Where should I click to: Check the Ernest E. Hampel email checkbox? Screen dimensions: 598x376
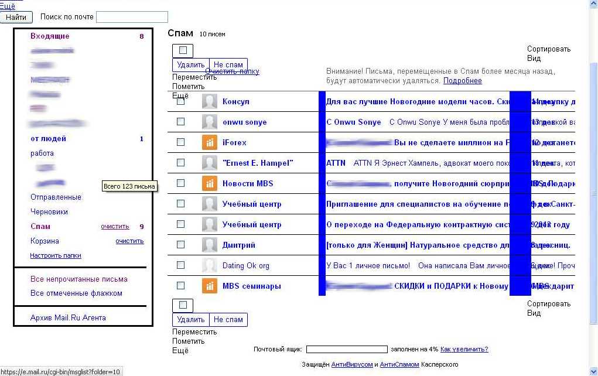pyautogui.click(x=181, y=162)
